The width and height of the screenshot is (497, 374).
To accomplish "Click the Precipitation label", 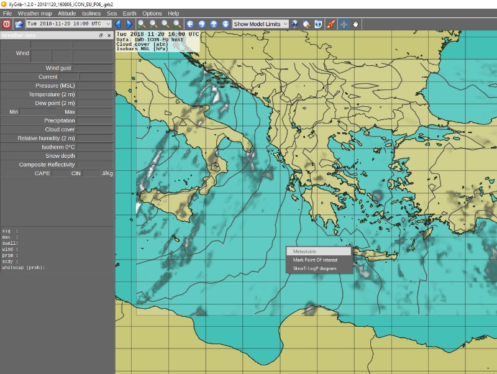I will pos(60,121).
